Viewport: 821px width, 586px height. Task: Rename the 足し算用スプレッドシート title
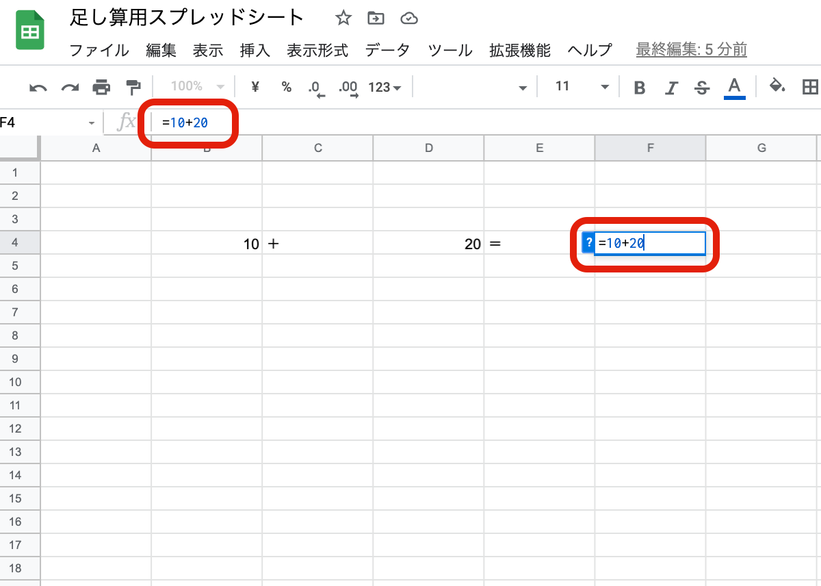pyautogui.click(x=187, y=18)
